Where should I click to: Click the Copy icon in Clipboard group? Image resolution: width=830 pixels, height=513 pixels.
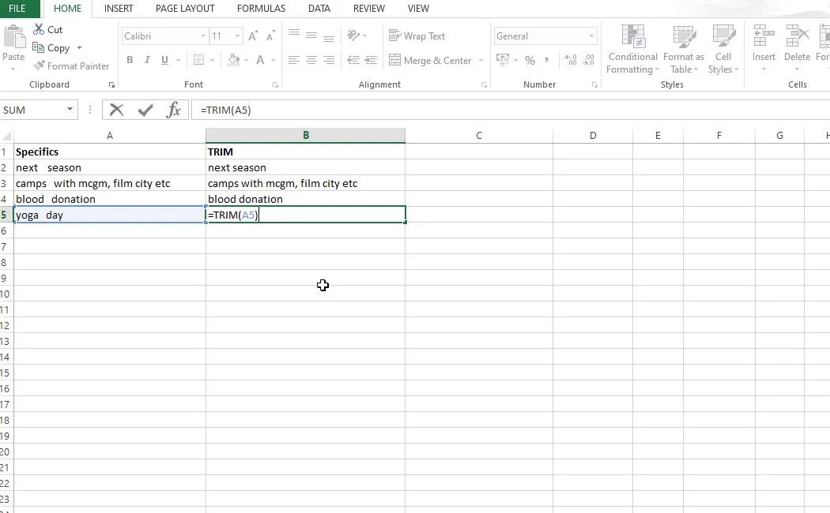[51, 47]
